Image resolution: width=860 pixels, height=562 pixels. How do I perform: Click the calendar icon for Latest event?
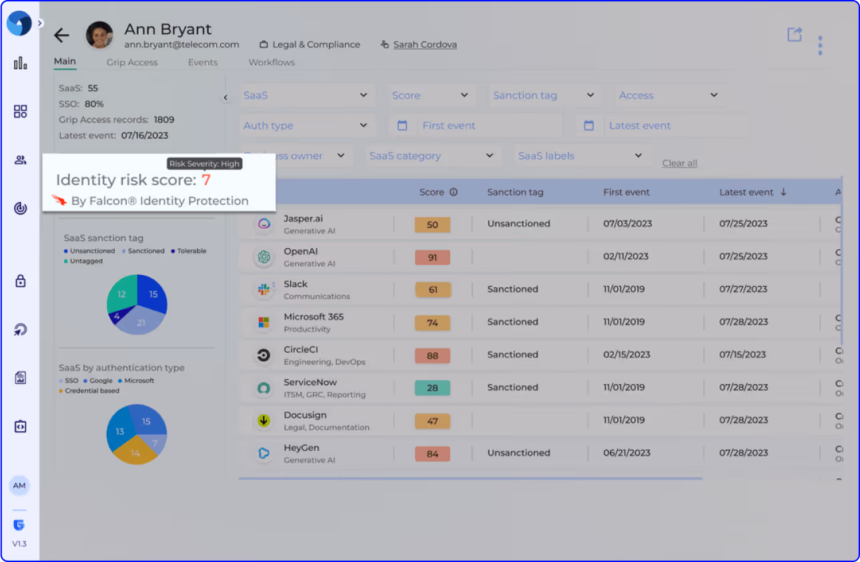coord(588,125)
